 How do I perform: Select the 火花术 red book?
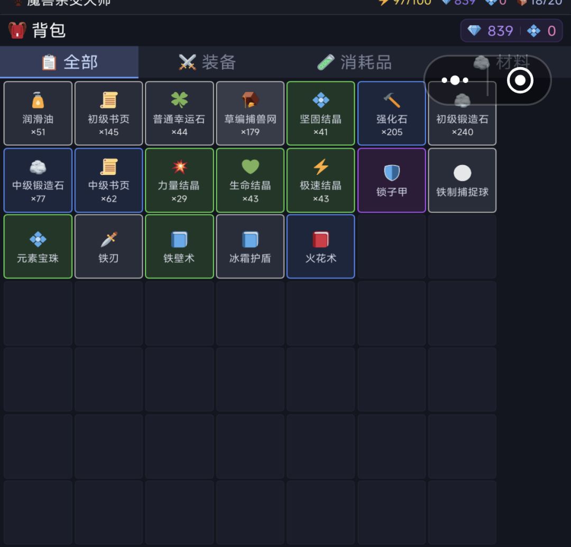pyautogui.click(x=321, y=246)
